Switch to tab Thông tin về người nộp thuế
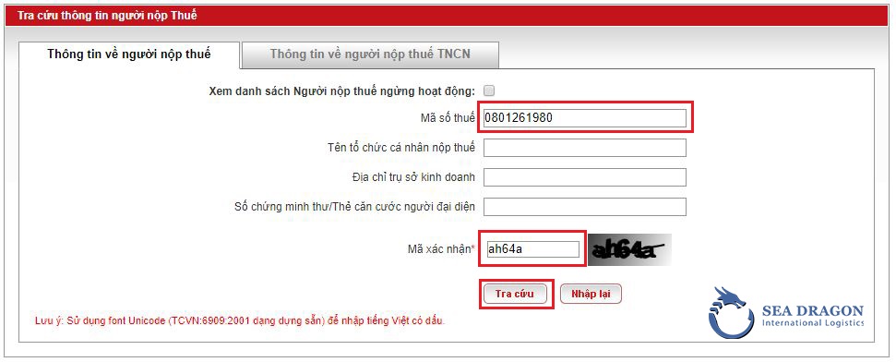This screenshot has height=362, width=896. (129, 54)
